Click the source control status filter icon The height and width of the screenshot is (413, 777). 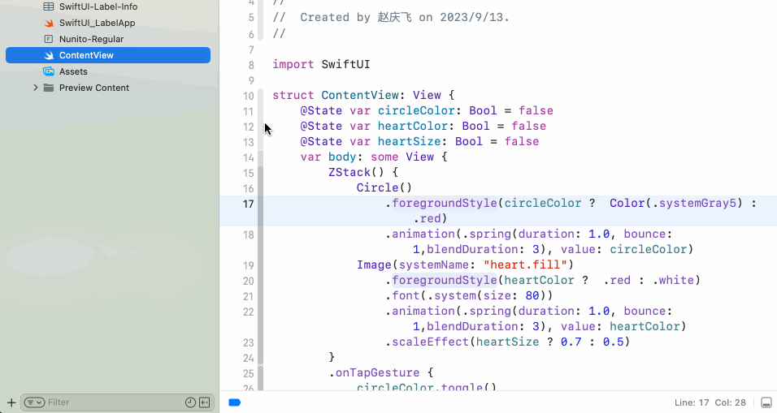click(x=205, y=402)
